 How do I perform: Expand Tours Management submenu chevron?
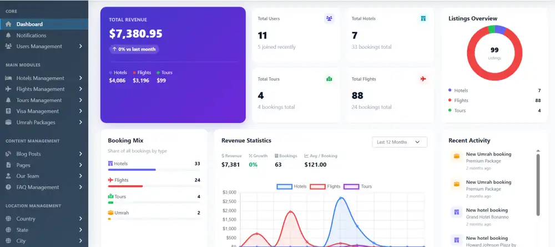click(x=80, y=100)
